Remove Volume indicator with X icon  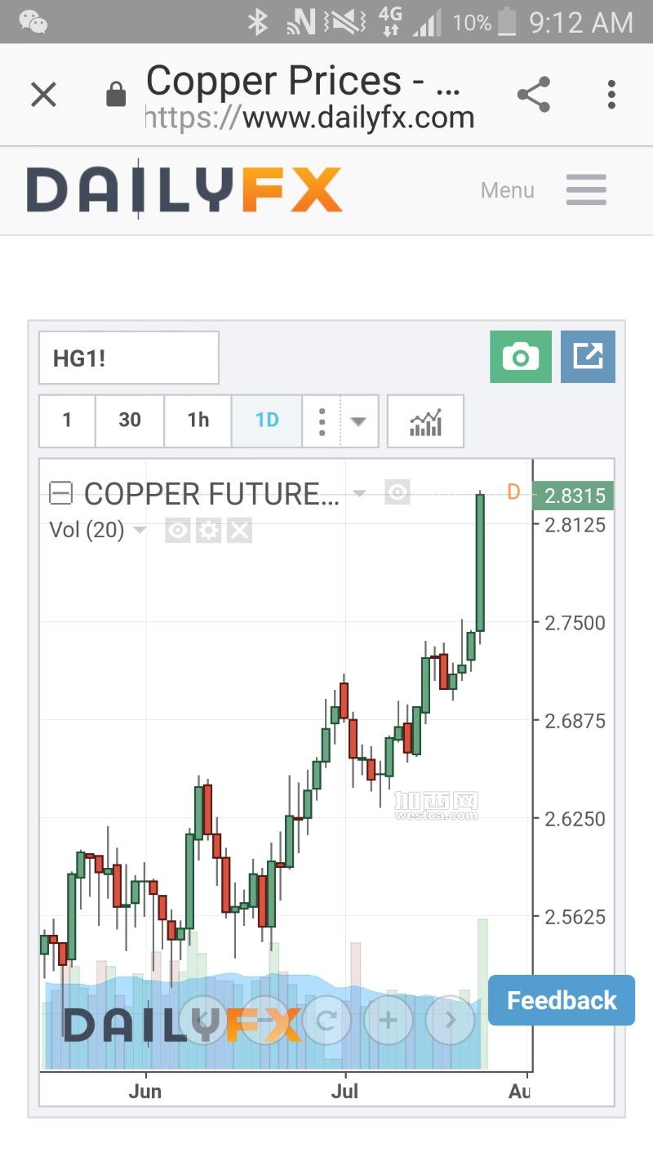click(x=239, y=531)
